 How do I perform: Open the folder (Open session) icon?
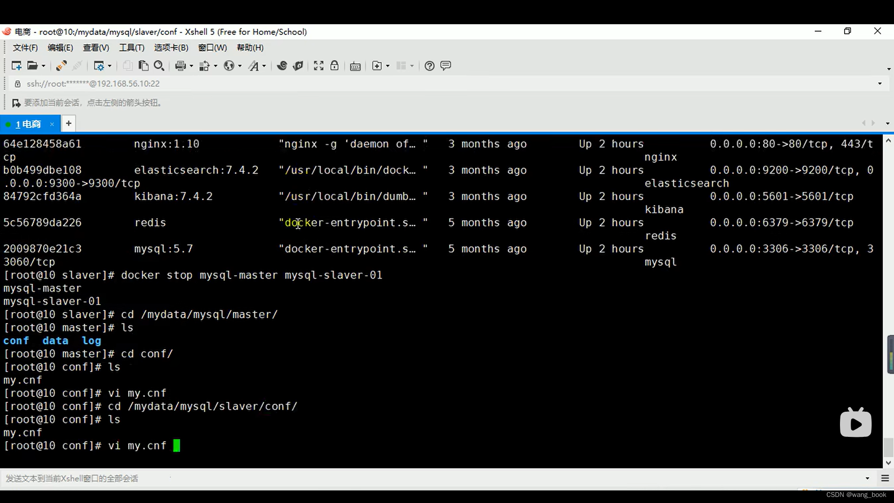pyautogui.click(x=32, y=66)
